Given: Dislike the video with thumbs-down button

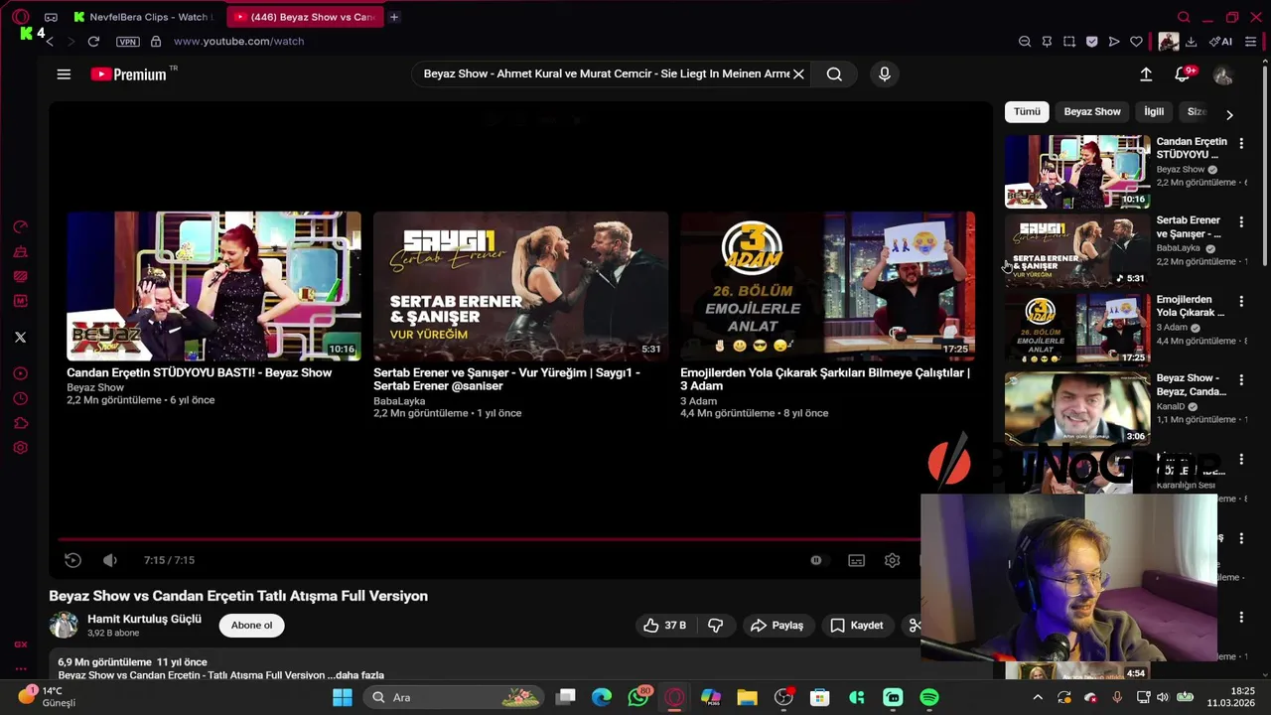Looking at the screenshot, I should 715,626.
